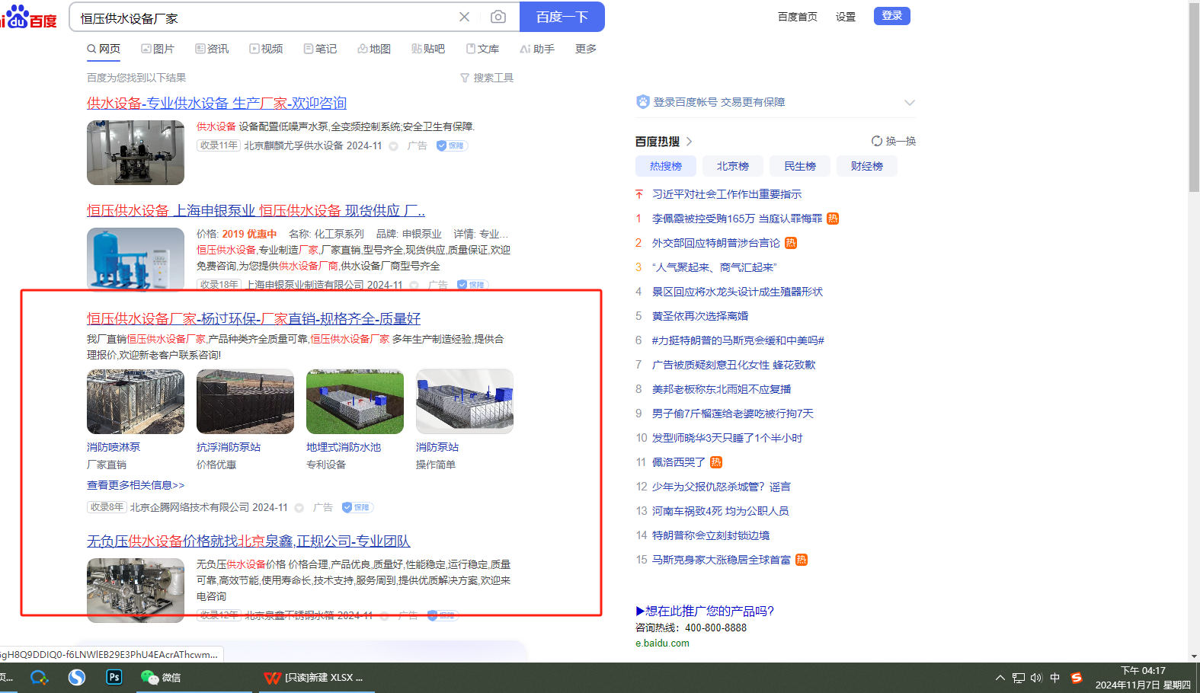Show hidden system tray icons
This screenshot has width=1200, height=693.
[x=1000, y=678]
